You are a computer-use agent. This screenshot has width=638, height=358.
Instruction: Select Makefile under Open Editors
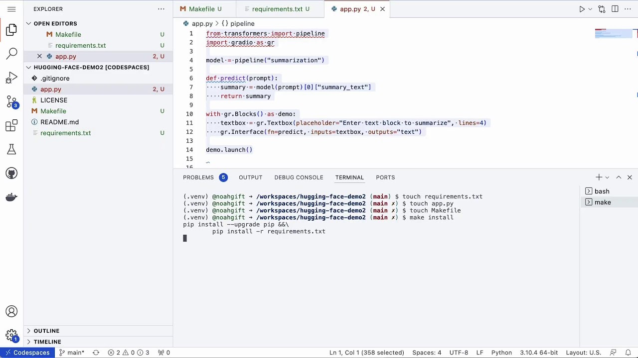pyautogui.click(x=98, y=34)
